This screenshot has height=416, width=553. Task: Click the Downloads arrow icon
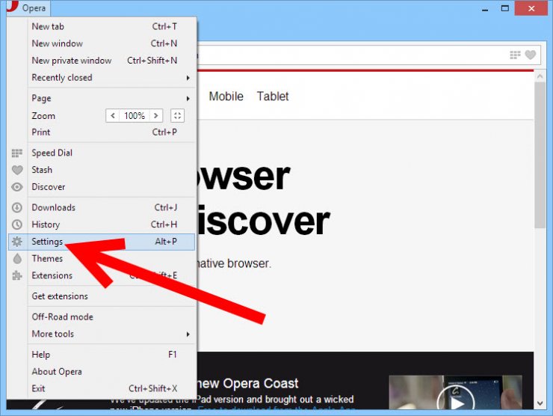(17, 207)
